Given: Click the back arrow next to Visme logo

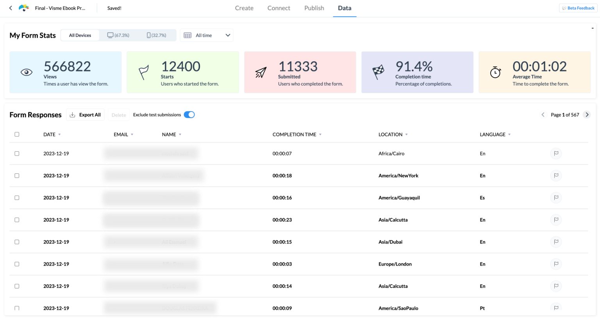Looking at the screenshot, I should 11,8.
